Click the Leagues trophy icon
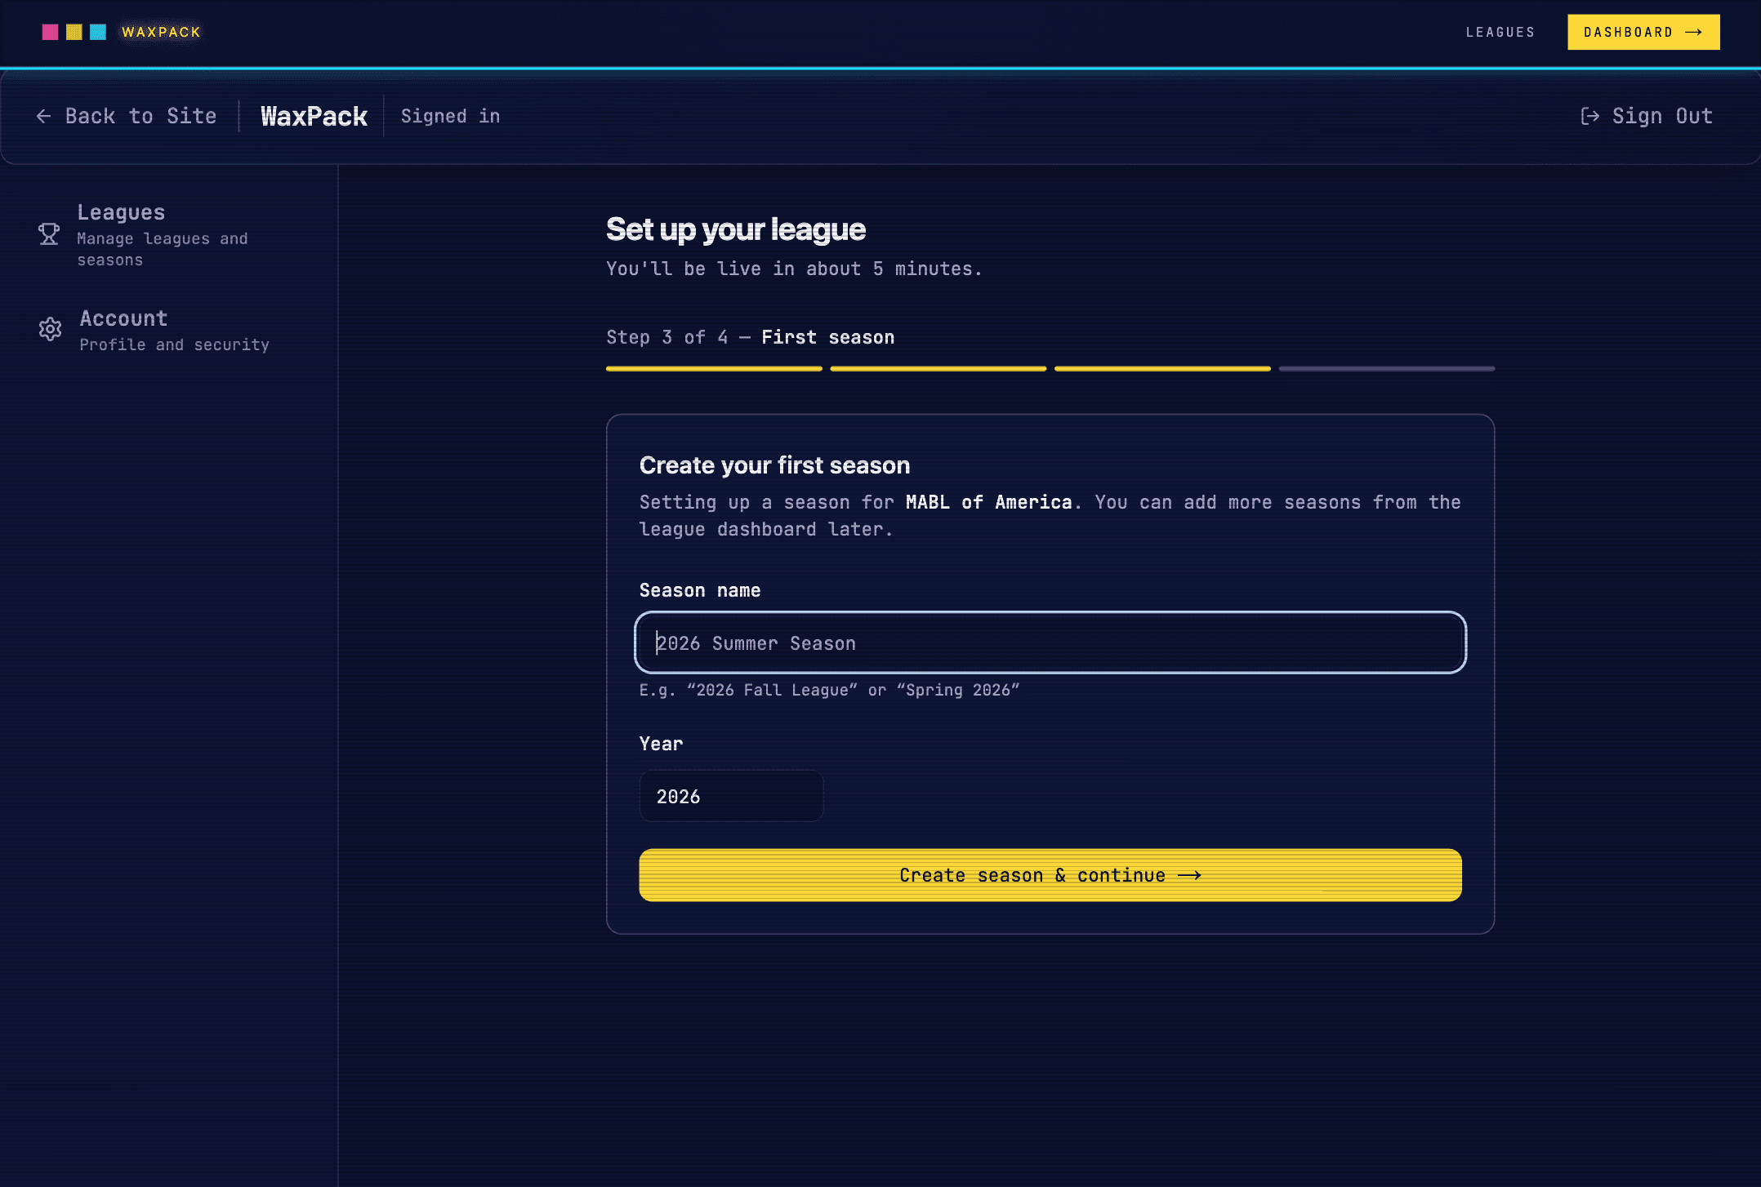 49,234
